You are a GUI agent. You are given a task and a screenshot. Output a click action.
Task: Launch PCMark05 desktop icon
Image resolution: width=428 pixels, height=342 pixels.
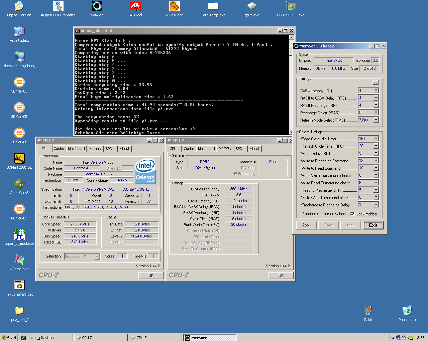click(19, 212)
